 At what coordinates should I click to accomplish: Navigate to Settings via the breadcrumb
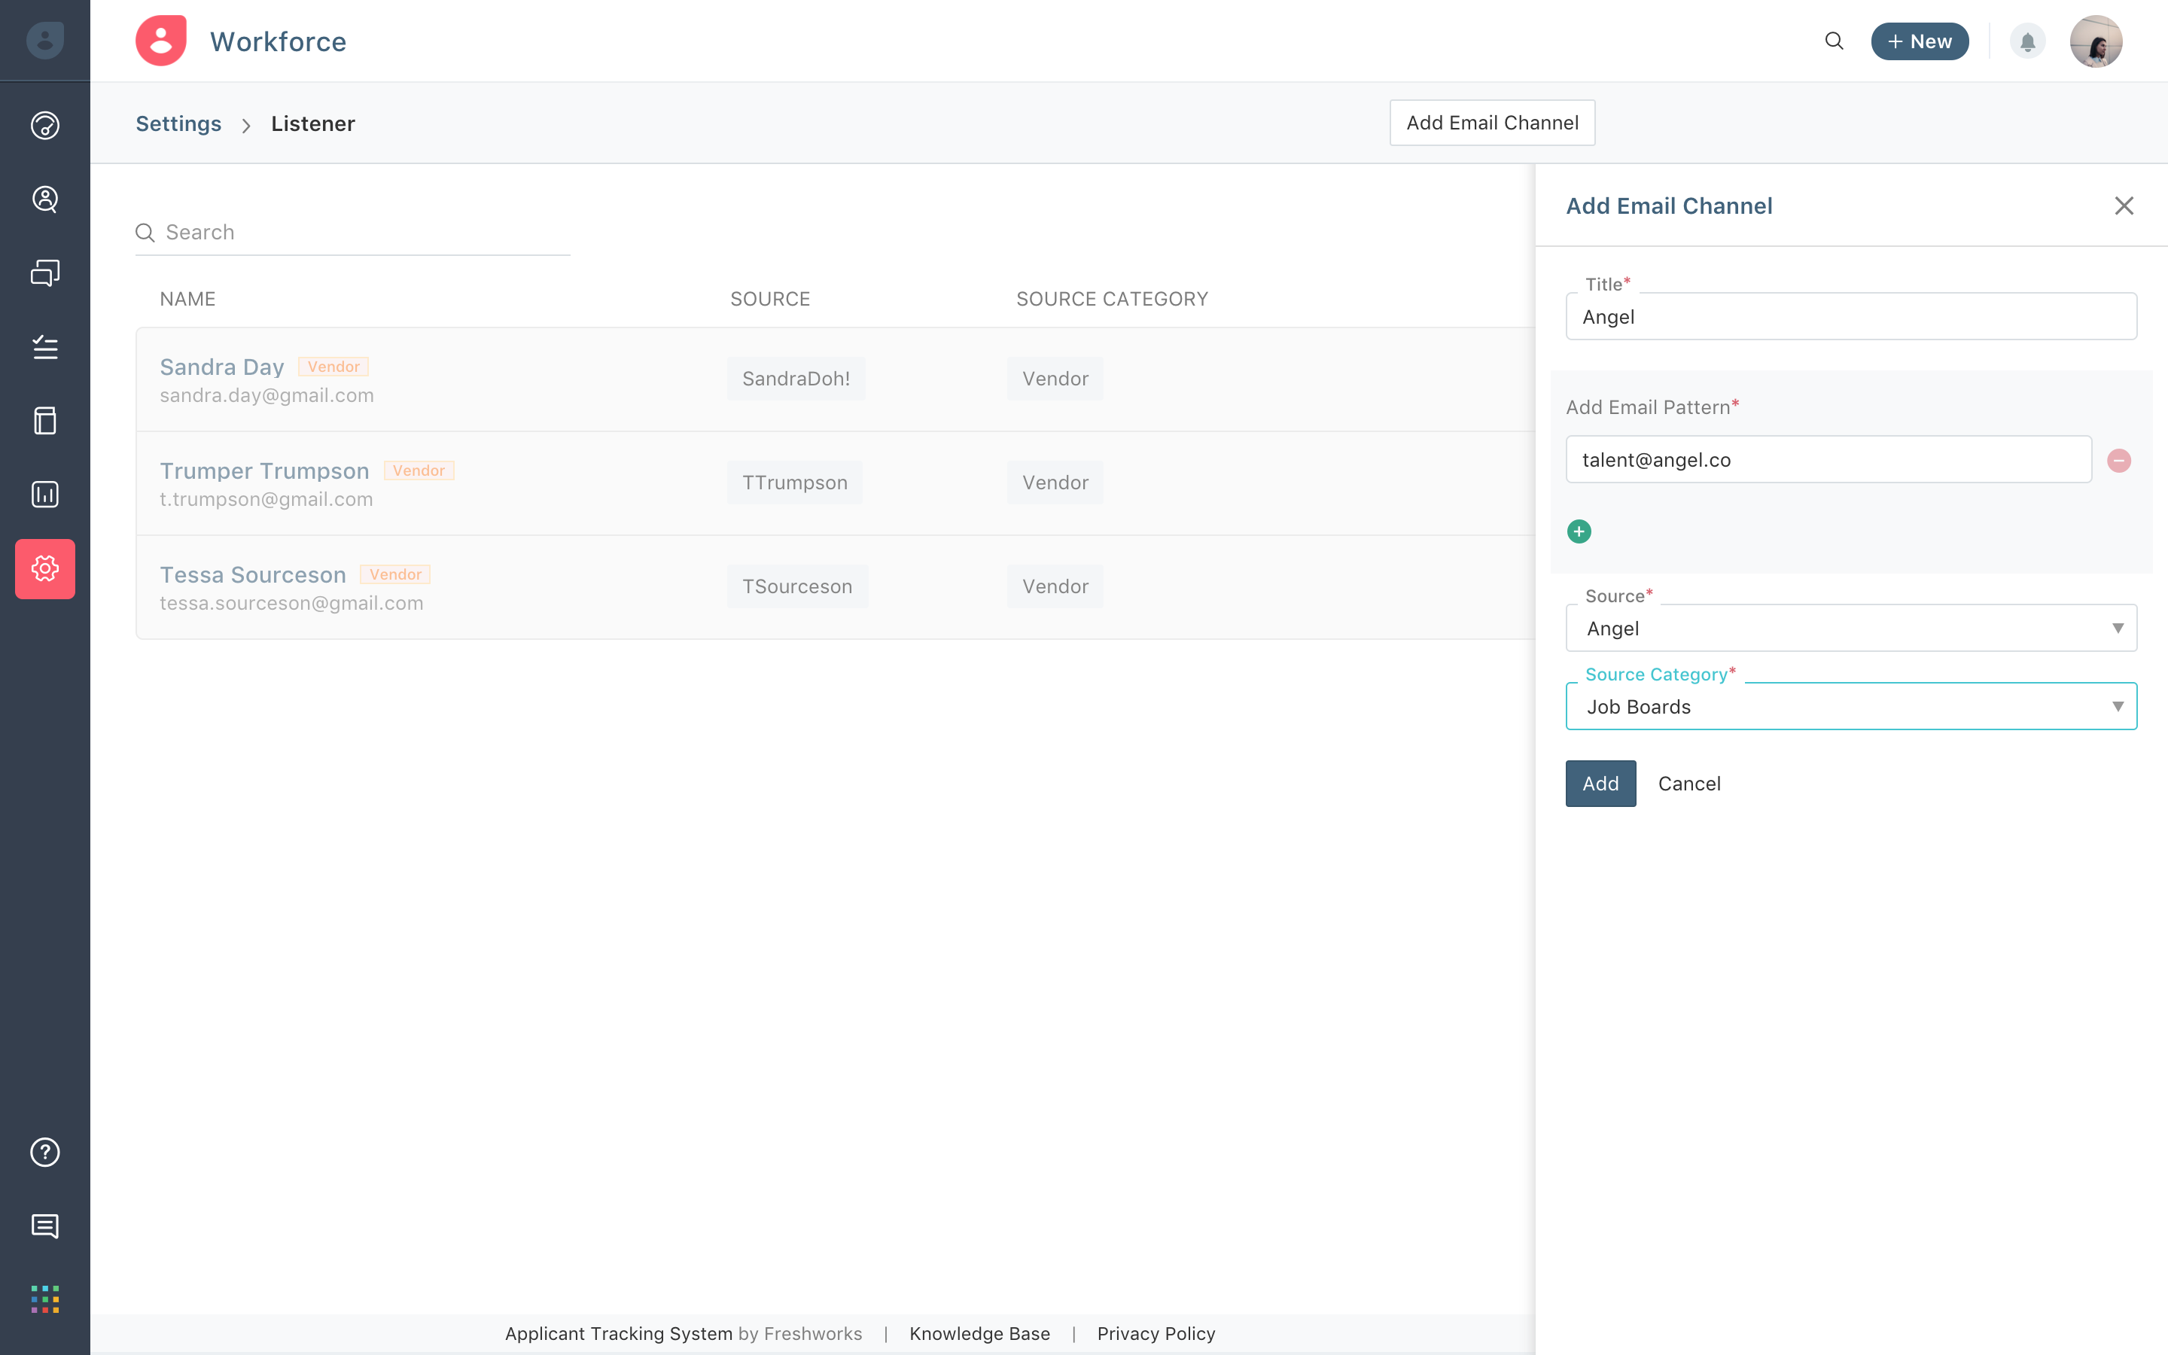[178, 123]
